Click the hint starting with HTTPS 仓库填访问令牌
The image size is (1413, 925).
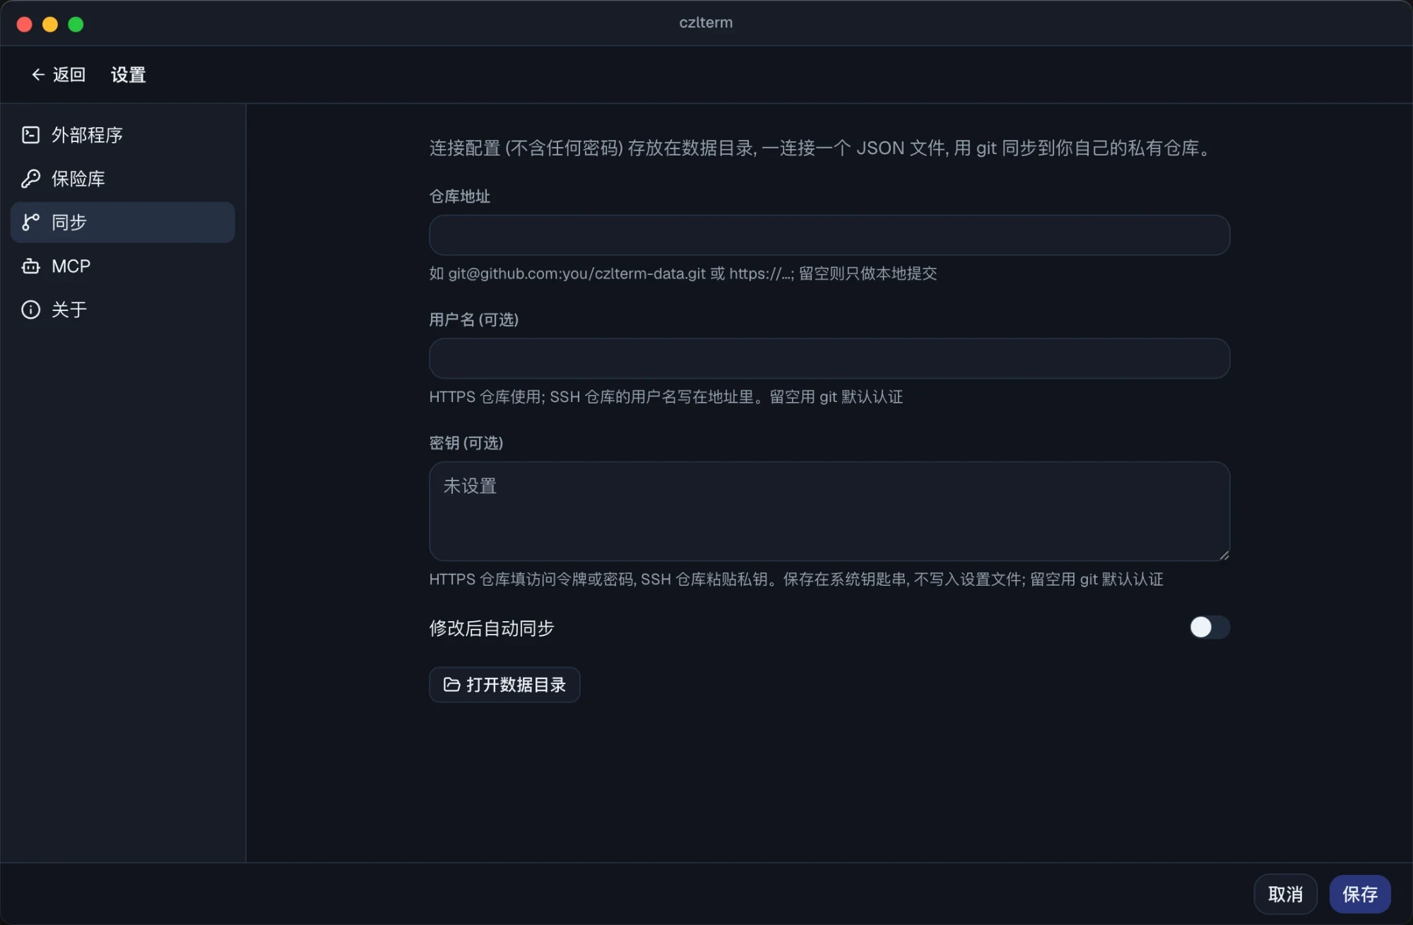(796, 579)
